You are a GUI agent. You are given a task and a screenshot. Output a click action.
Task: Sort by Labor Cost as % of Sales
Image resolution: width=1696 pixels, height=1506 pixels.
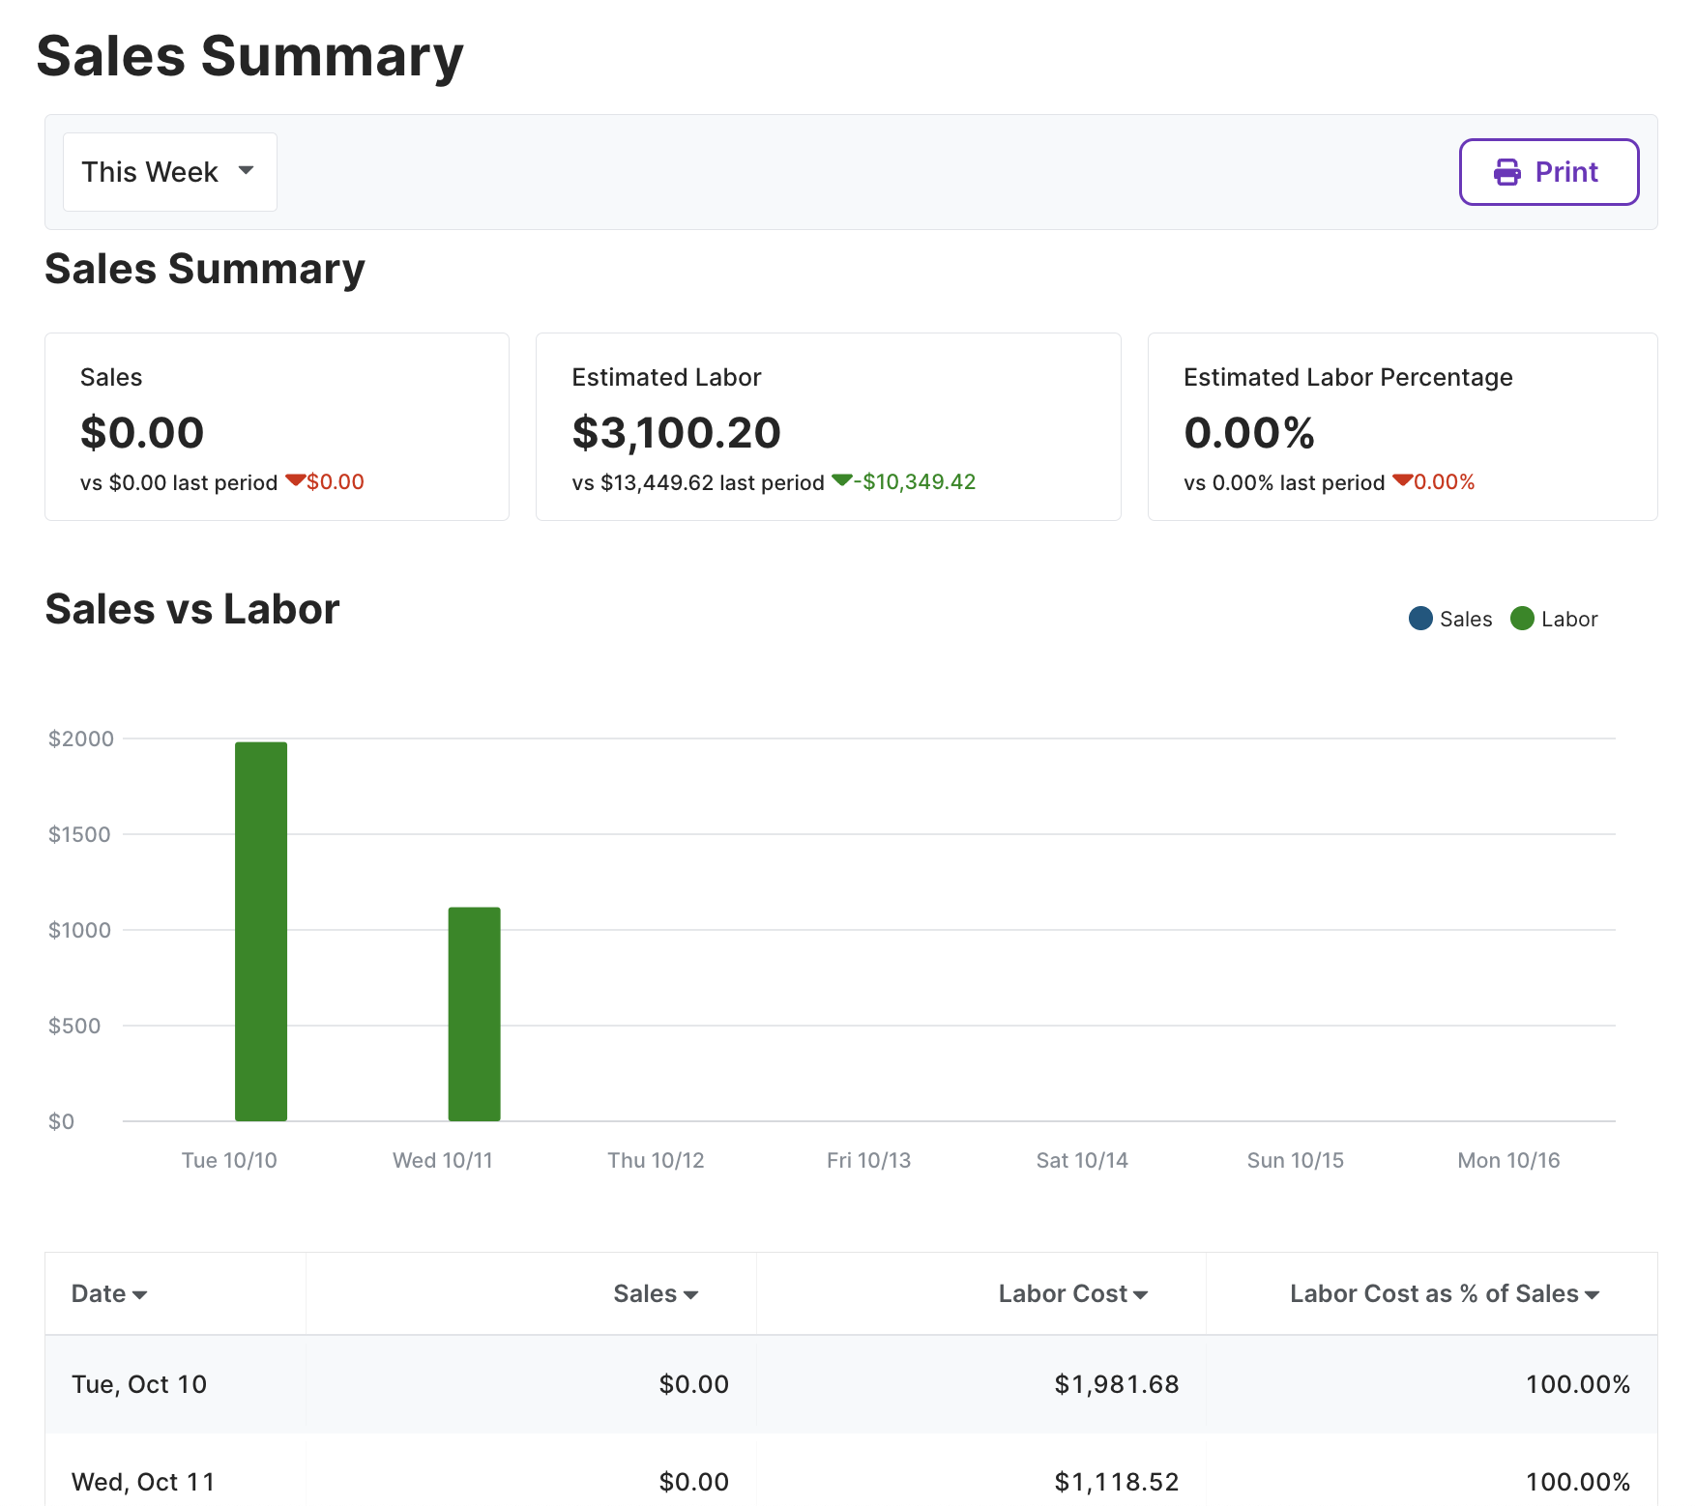click(1445, 1293)
